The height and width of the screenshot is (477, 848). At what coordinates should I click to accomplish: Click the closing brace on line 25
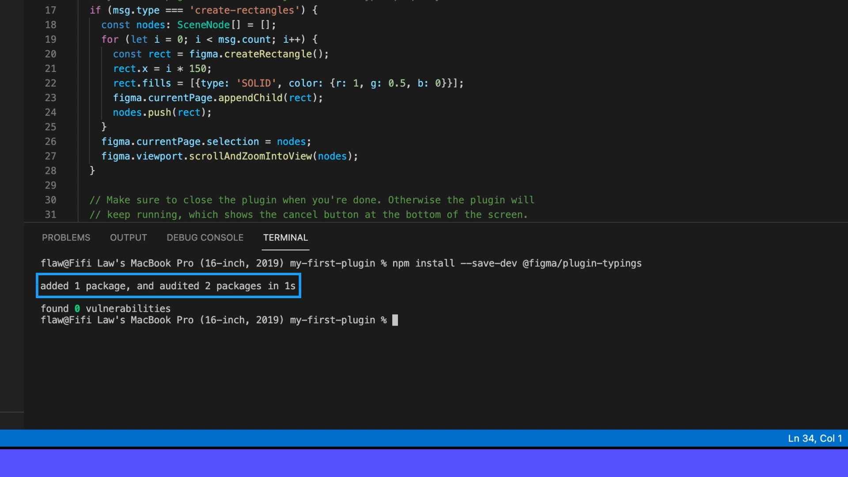[x=104, y=127]
